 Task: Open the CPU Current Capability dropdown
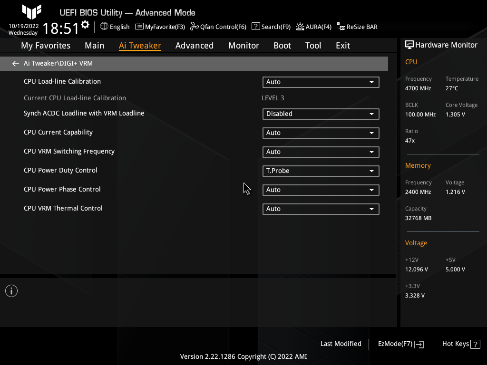click(x=321, y=133)
